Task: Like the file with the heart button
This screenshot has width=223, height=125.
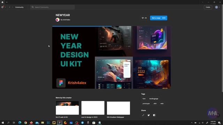Action: [144, 18]
